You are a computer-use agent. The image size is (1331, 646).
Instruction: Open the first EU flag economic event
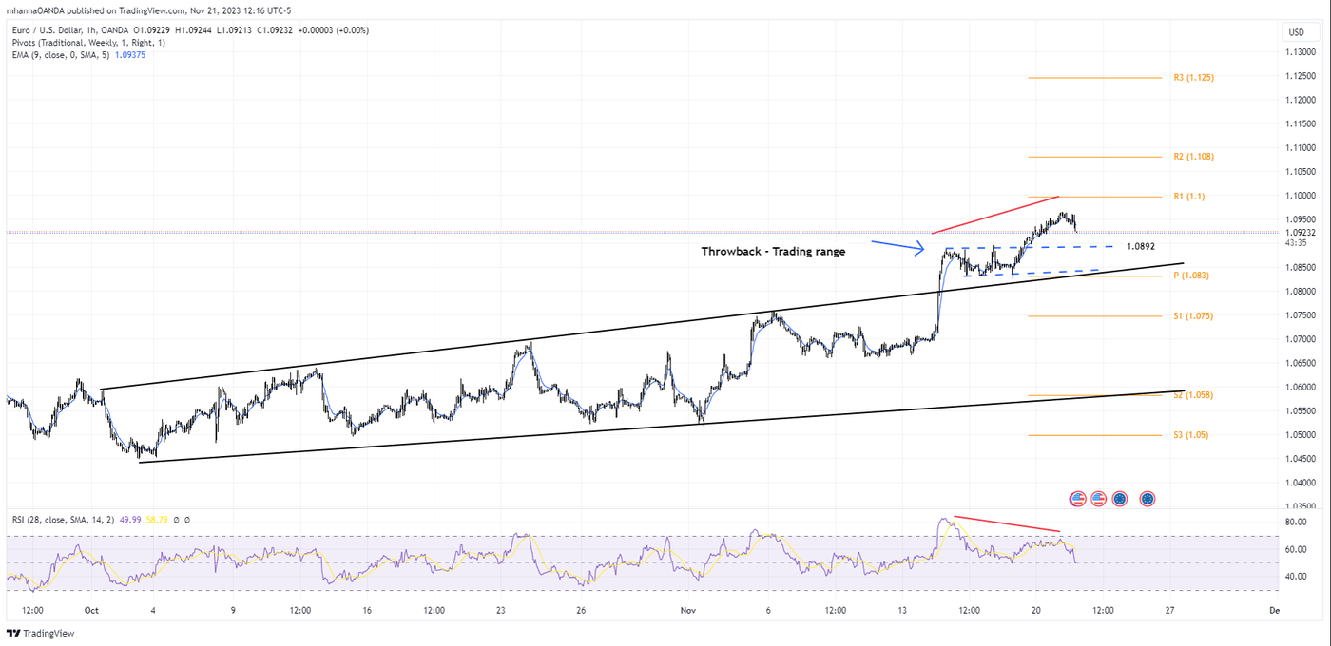(1120, 498)
